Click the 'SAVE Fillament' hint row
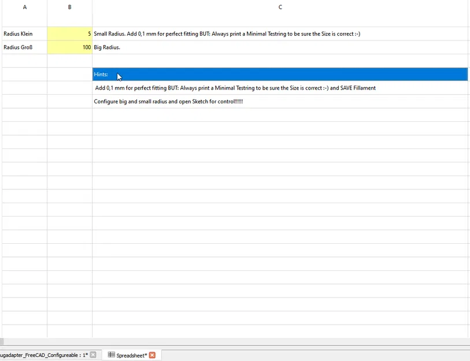Image resolution: width=470 pixels, height=361 pixels. tap(280, 88)
